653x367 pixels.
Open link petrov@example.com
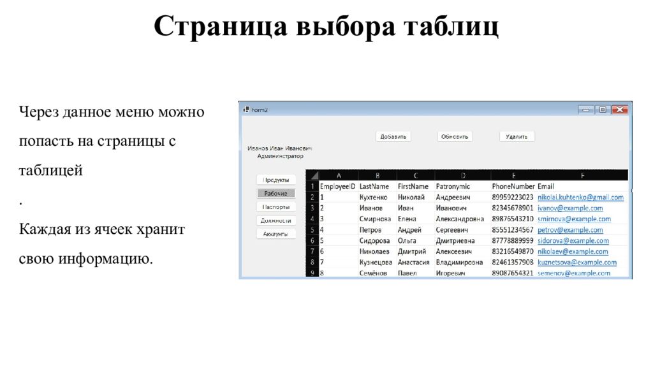[x=570, y=229]
